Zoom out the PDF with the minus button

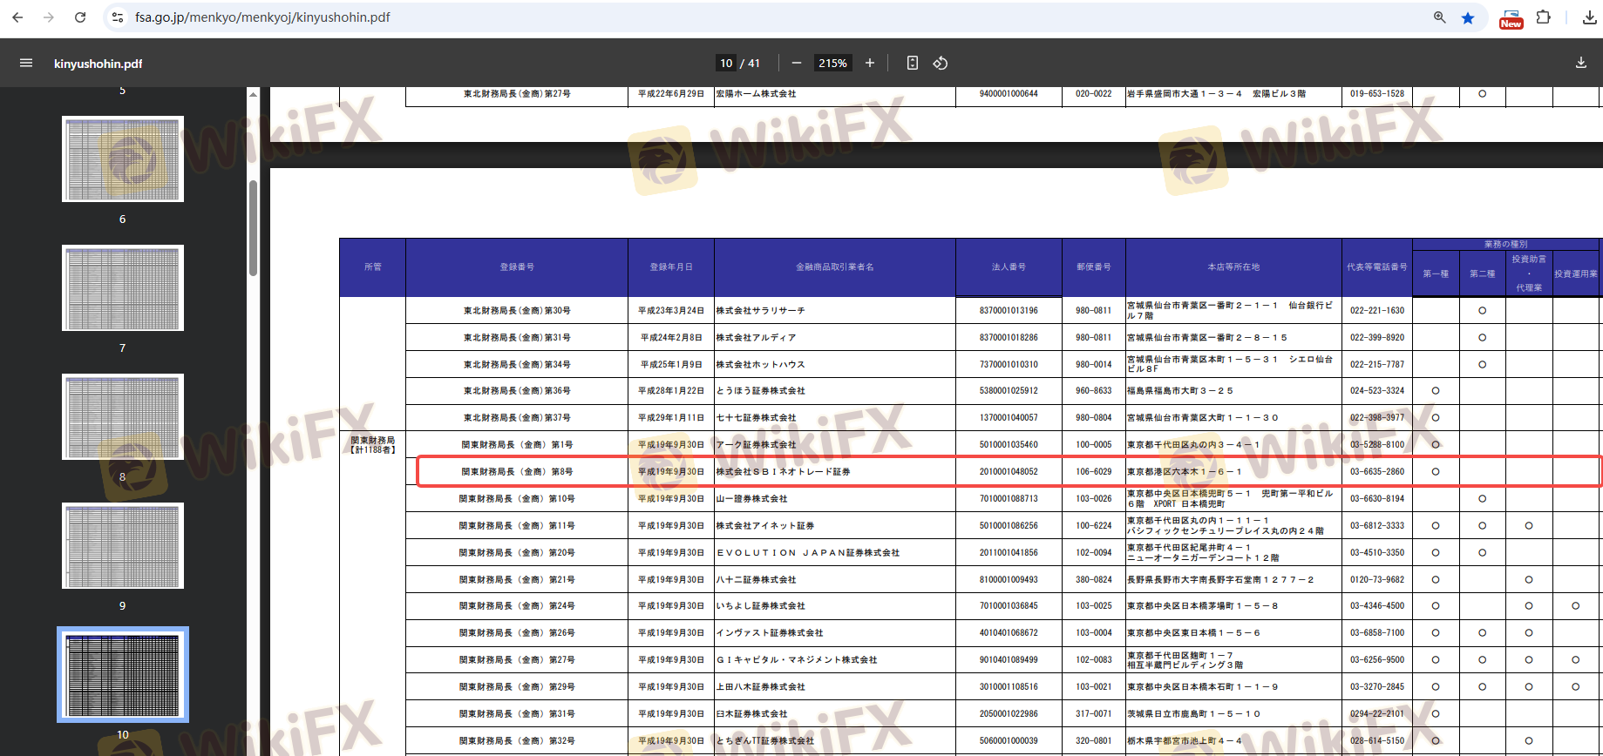(796, 63)
